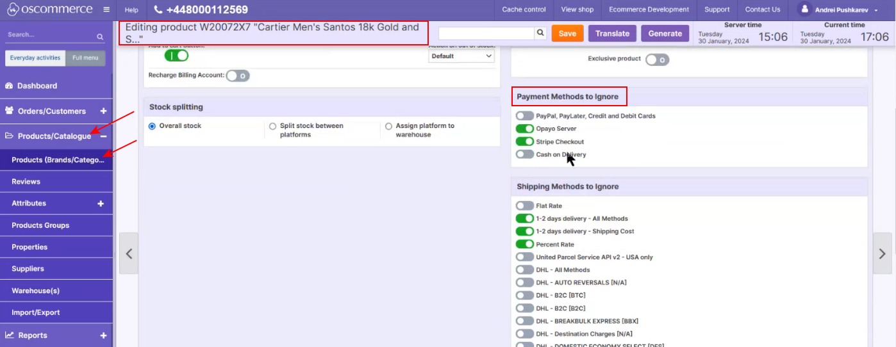The width and height of the screenshot is (896, 347).
Task: Toggle DHL - B2C [B2C] switch
Action: coord(525,308)
